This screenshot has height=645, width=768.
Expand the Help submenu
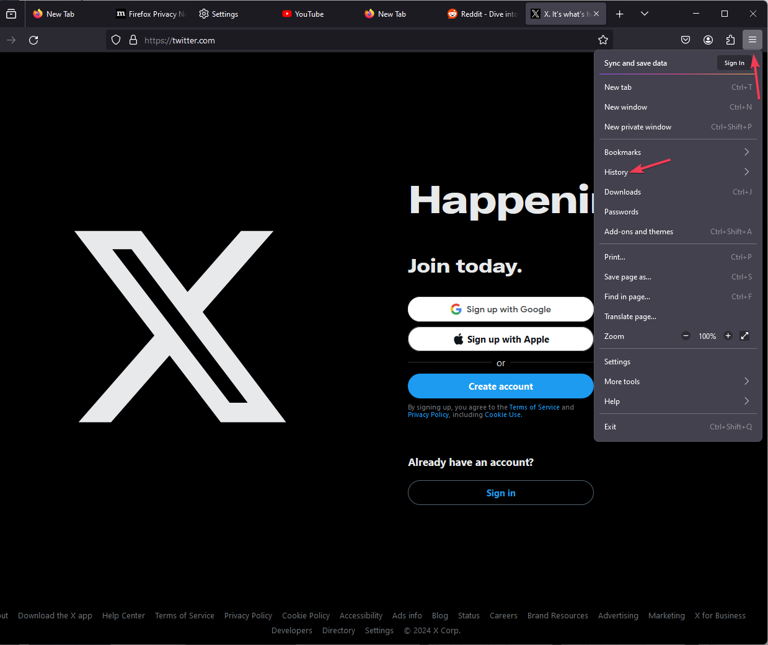(x=678, y=401)
